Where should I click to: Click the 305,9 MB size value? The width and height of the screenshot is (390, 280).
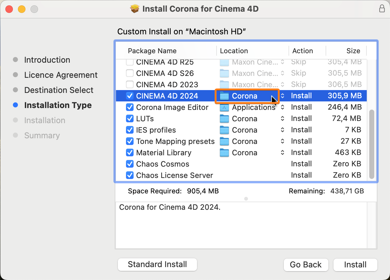(x=345, y=96)
